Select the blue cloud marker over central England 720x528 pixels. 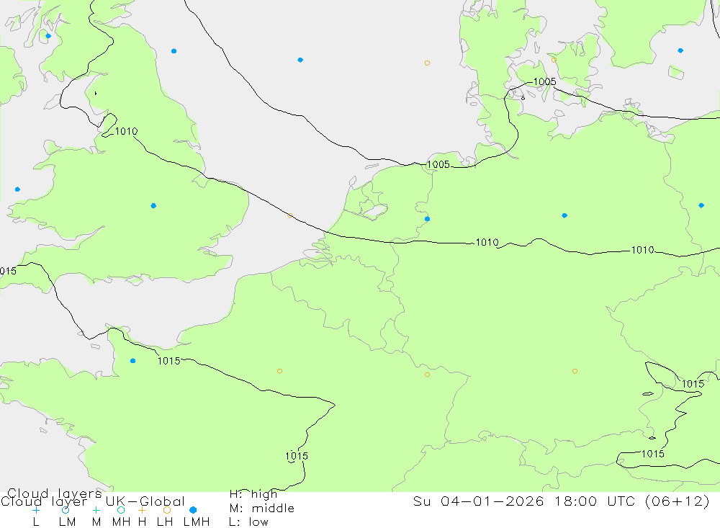[153, 205]
